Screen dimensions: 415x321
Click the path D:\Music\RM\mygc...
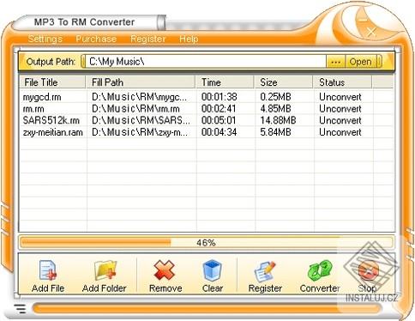139,97
